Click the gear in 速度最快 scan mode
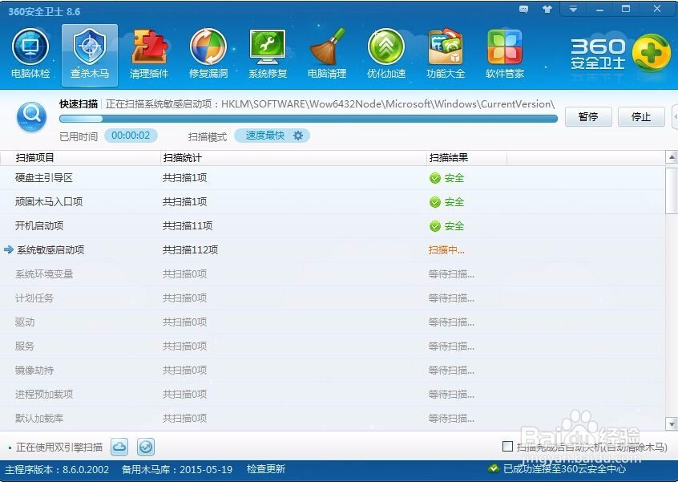This screenshot has height=482, width=678. (298, 136)
